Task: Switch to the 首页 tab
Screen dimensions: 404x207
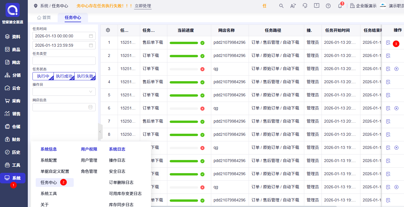Action: (x=44, y=18)
